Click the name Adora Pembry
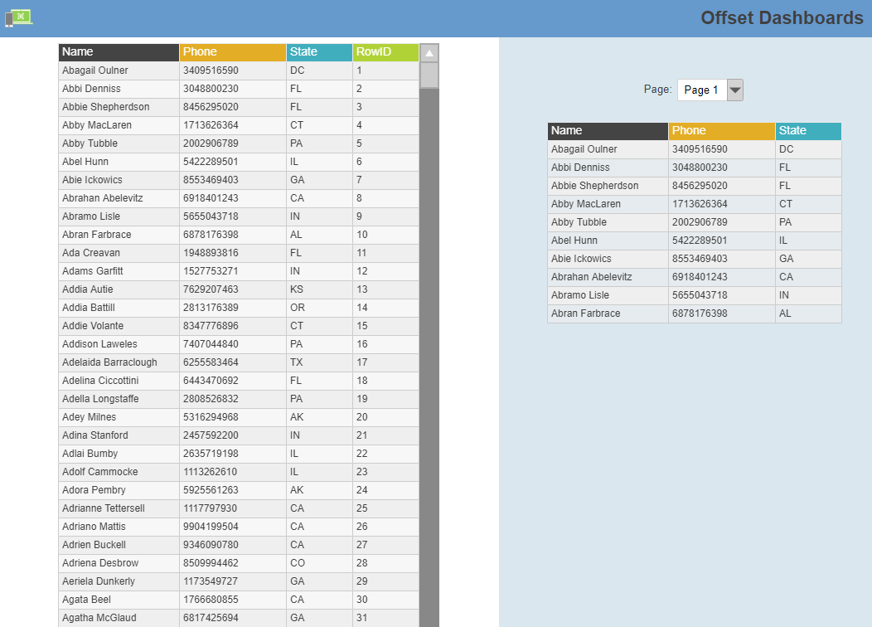872x627 pixels. coord(94,490)
